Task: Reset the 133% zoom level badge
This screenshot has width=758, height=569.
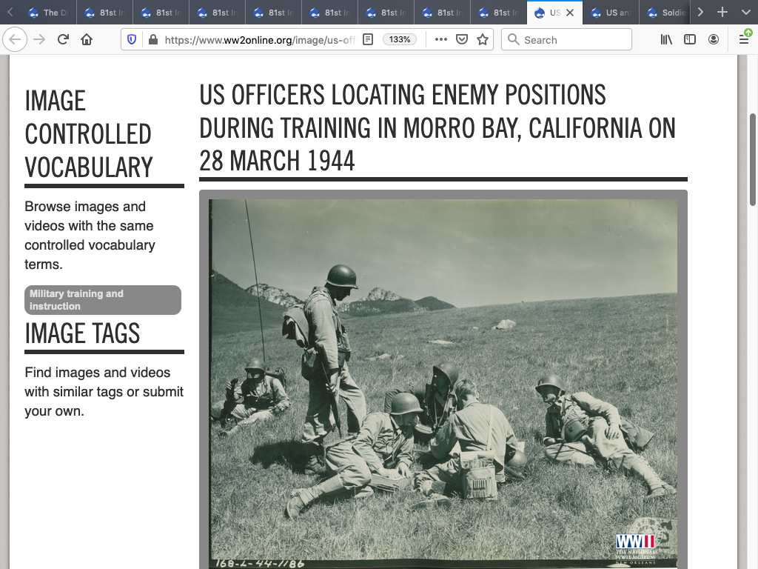Action: (x=400, y=40)
